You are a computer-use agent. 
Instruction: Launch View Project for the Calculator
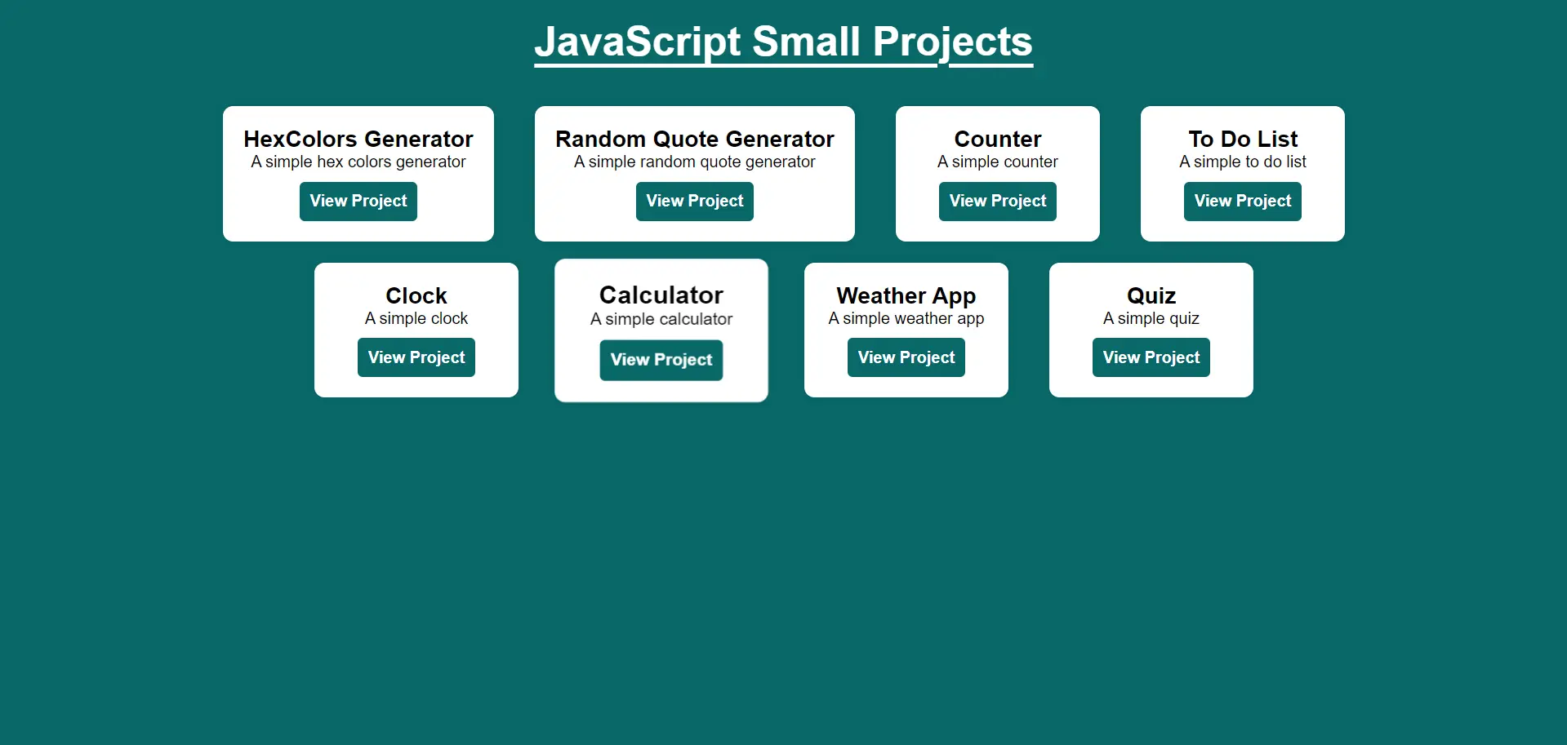[661, 360]
